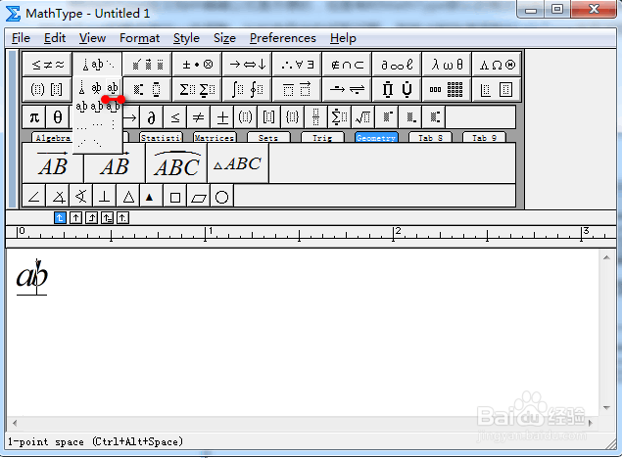Screen dimensions: 622x458
Task: Insert the perpendicular symbol
Action: coord(105,196)
